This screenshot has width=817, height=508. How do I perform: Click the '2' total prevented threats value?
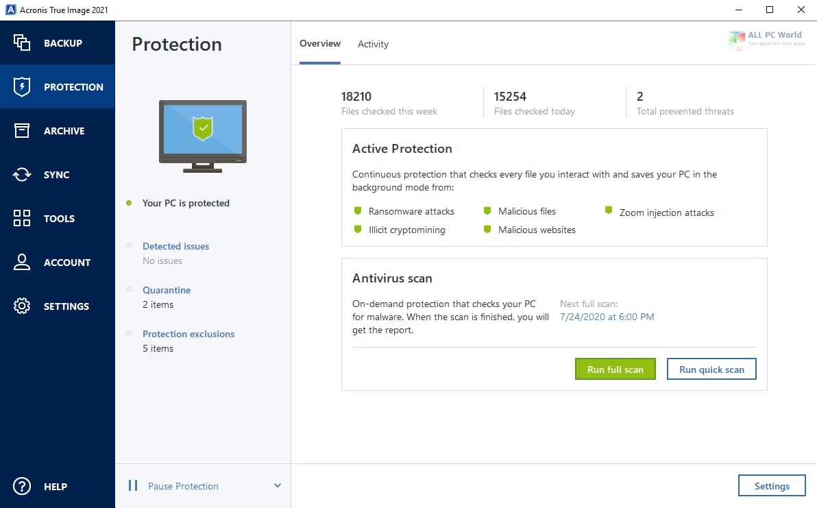coord(640,97)
